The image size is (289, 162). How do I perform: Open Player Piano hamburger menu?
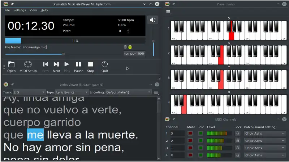[168, 12]
